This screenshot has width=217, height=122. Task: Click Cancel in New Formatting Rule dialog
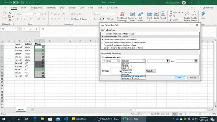tap(193, 78)
